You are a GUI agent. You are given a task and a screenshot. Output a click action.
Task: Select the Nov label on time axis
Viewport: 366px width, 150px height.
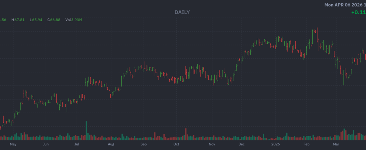coord(212,144)
